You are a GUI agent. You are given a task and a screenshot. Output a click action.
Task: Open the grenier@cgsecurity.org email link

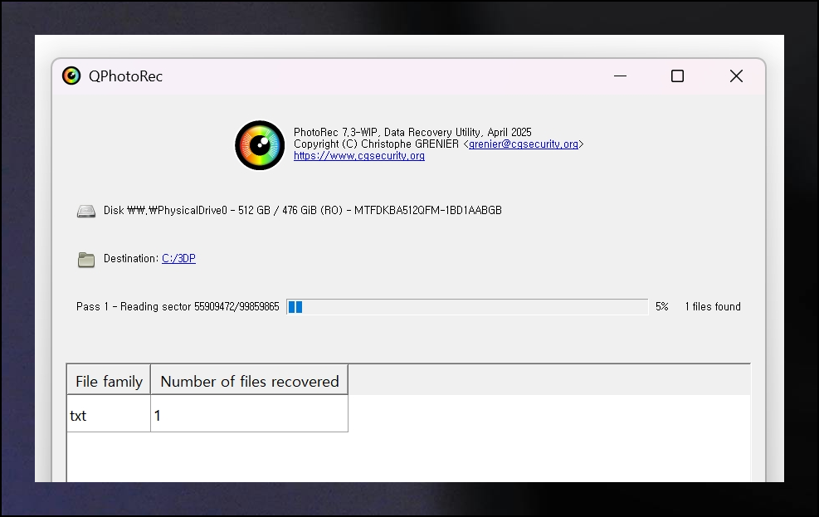tap(524, 144)
